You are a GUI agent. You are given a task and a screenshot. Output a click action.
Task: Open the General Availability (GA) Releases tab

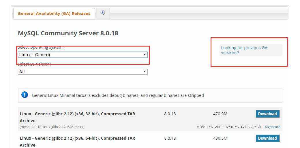(x=54, y=14)
